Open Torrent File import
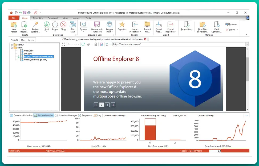259x166 pixels. [x=147, y=25]
